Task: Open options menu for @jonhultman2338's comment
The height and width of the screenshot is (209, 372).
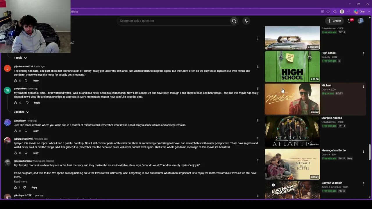Action: click(258, 66)
